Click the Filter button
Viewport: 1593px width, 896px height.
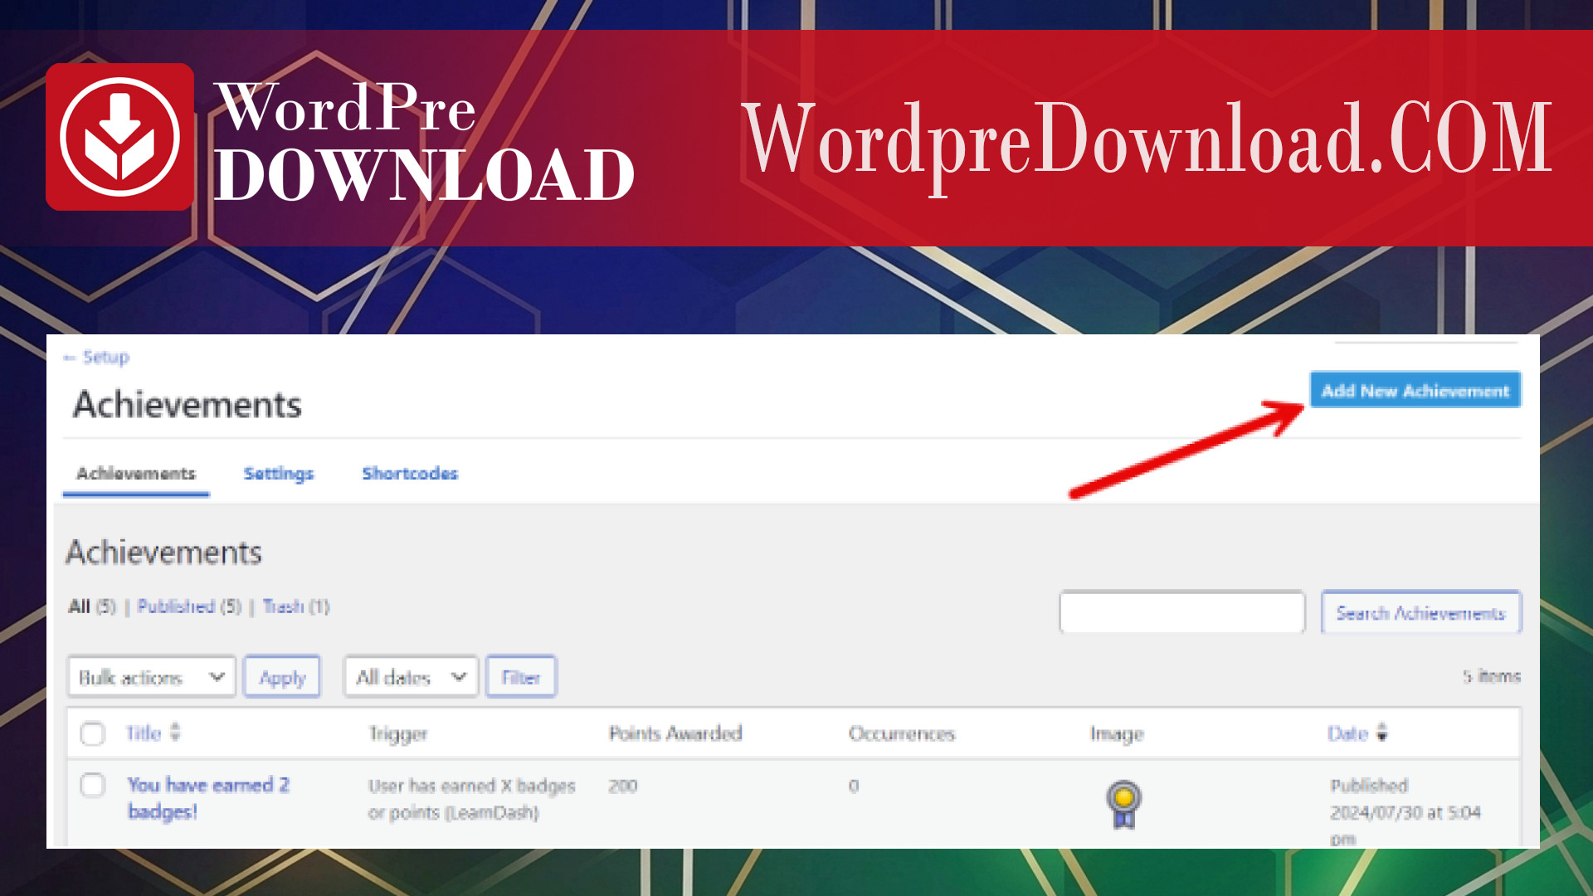coord(521,677)
